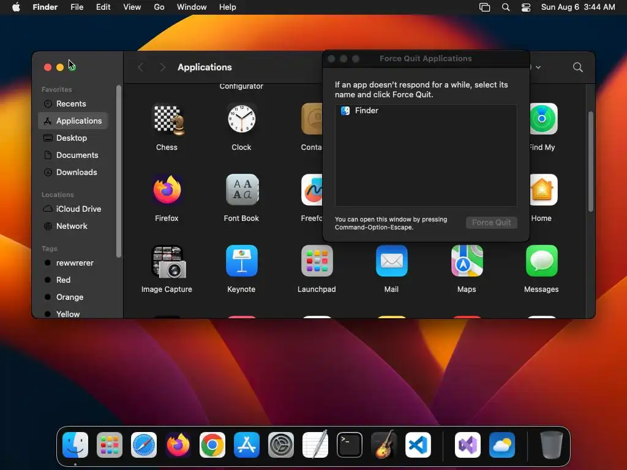Viewport: 627px width, 470px height.
Task: Open the Go menu
Action: click(x=159, y=7)
